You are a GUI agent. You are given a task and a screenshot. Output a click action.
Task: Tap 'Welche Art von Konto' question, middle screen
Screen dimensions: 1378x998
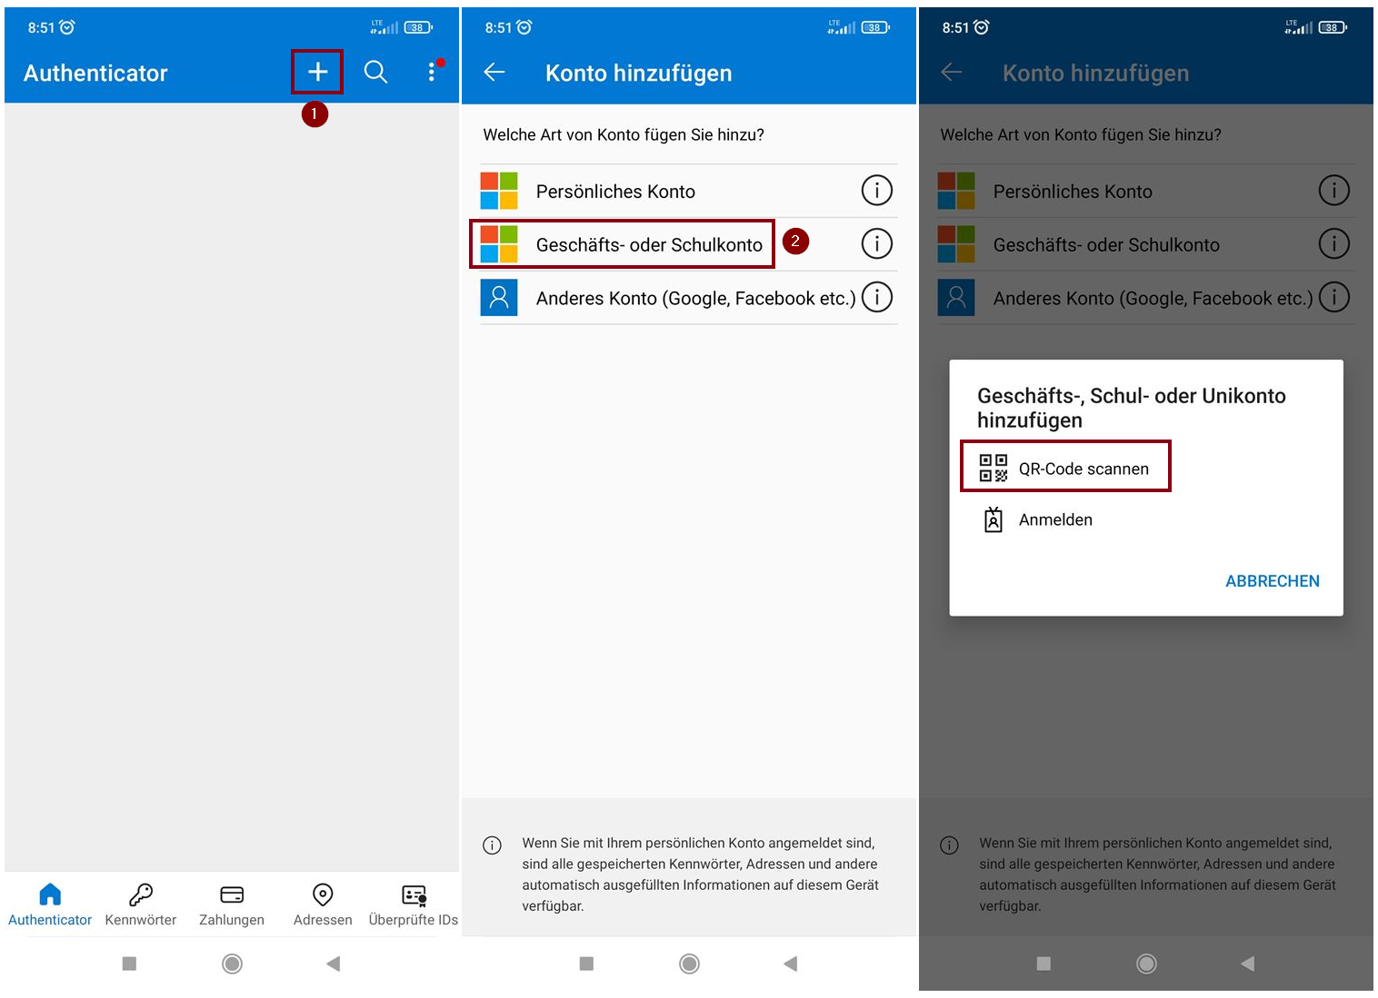(x=624, y=135)
